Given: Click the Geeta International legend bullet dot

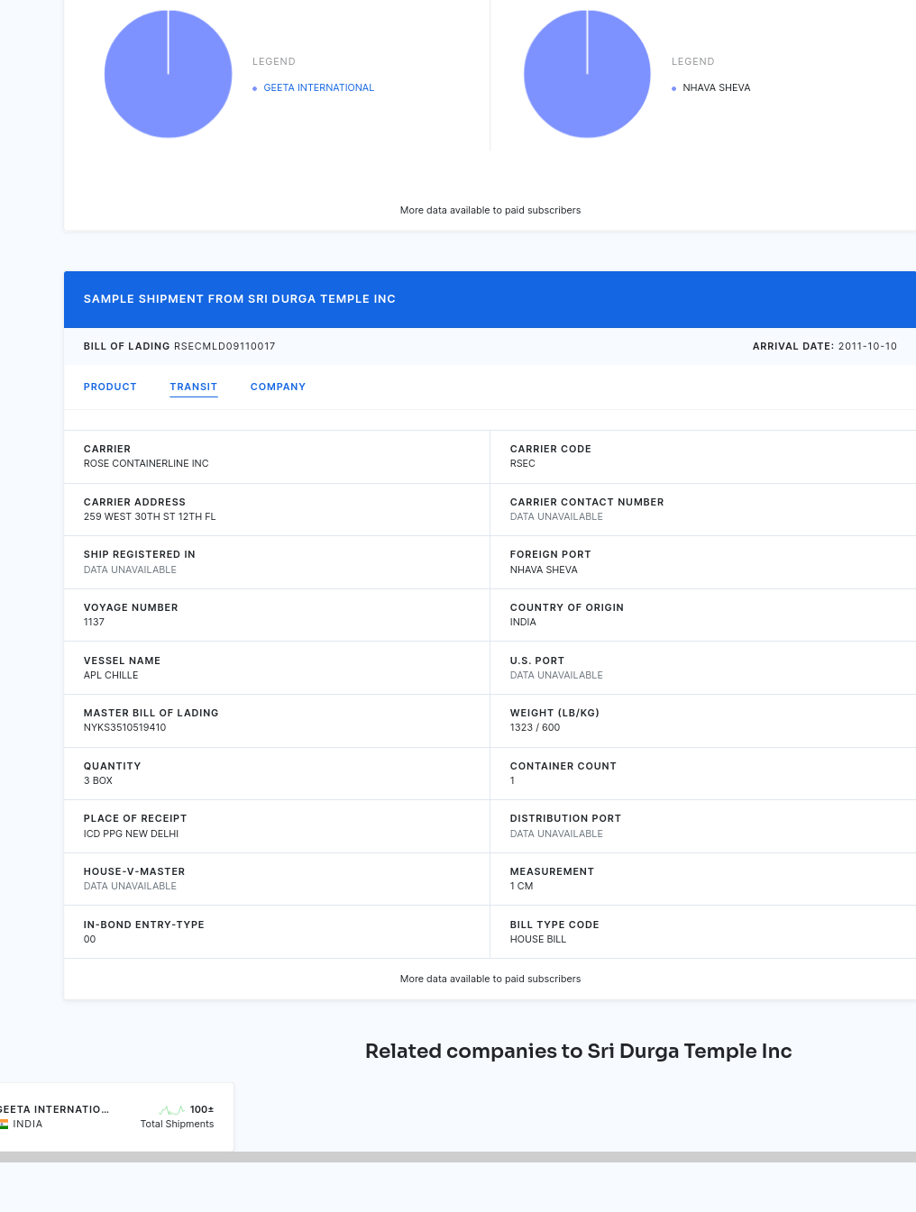Looking at the screenshot, I should (254, 88).
